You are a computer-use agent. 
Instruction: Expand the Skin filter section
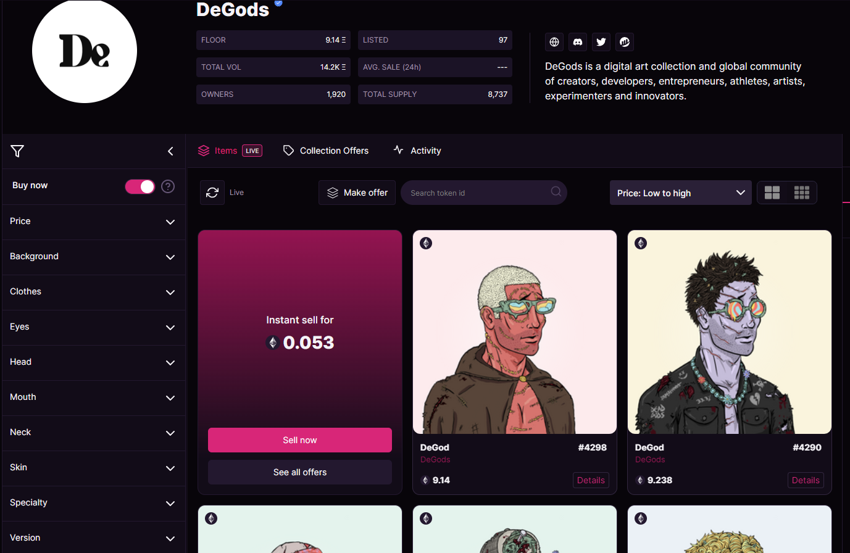click(94, 468)
